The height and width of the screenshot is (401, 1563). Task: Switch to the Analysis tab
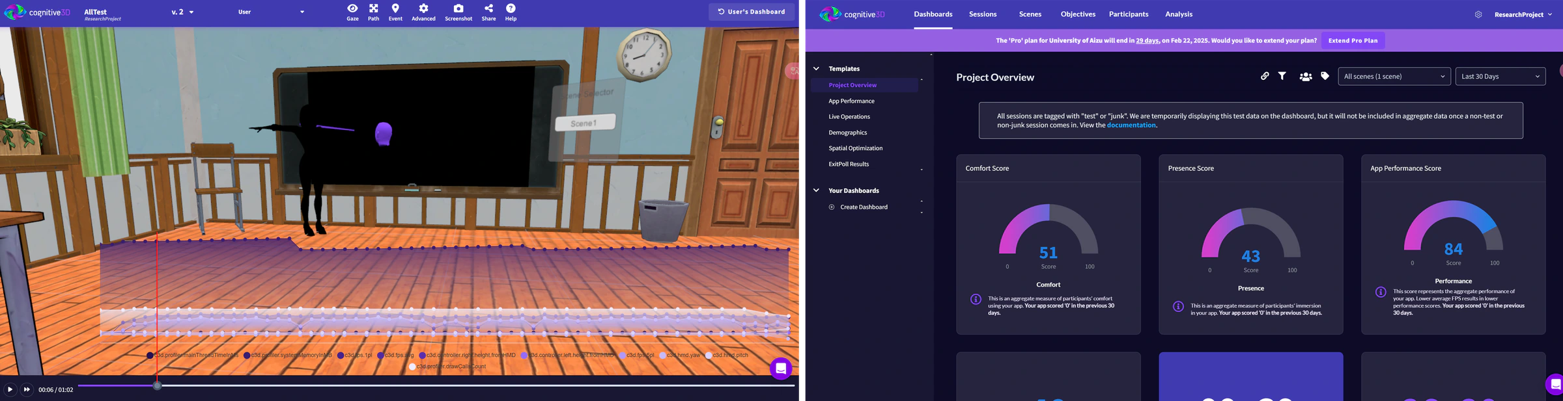(x=1179, y=14)
